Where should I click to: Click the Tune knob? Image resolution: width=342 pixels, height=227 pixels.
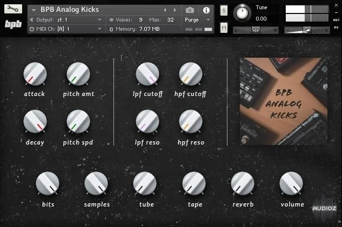coord(242,13)
